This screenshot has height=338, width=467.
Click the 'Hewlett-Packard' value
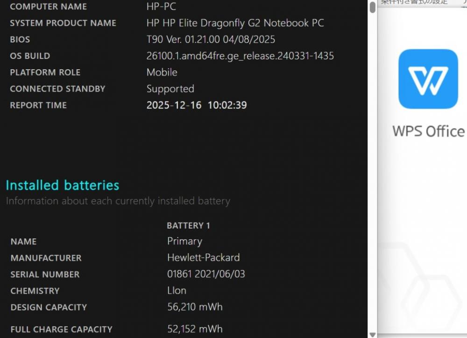(x=204, y=258)
